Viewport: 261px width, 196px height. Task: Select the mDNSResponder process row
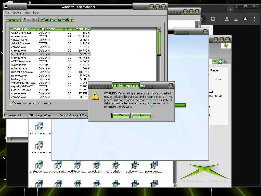[50, 61]
